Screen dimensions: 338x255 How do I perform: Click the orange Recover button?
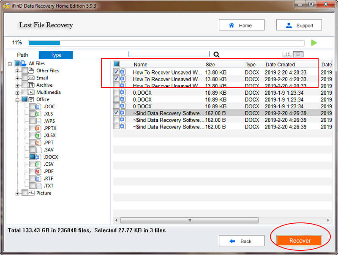(299, 241)
